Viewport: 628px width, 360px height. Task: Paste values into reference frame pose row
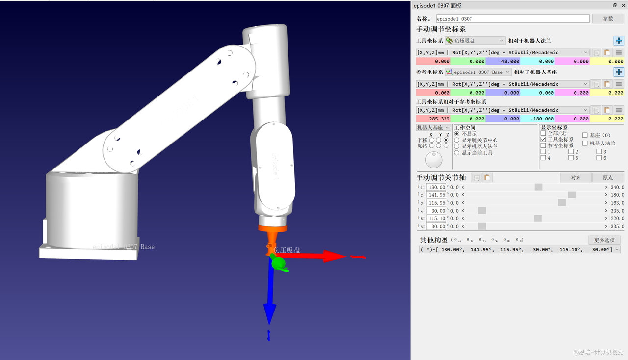click(x=607, y=84)
